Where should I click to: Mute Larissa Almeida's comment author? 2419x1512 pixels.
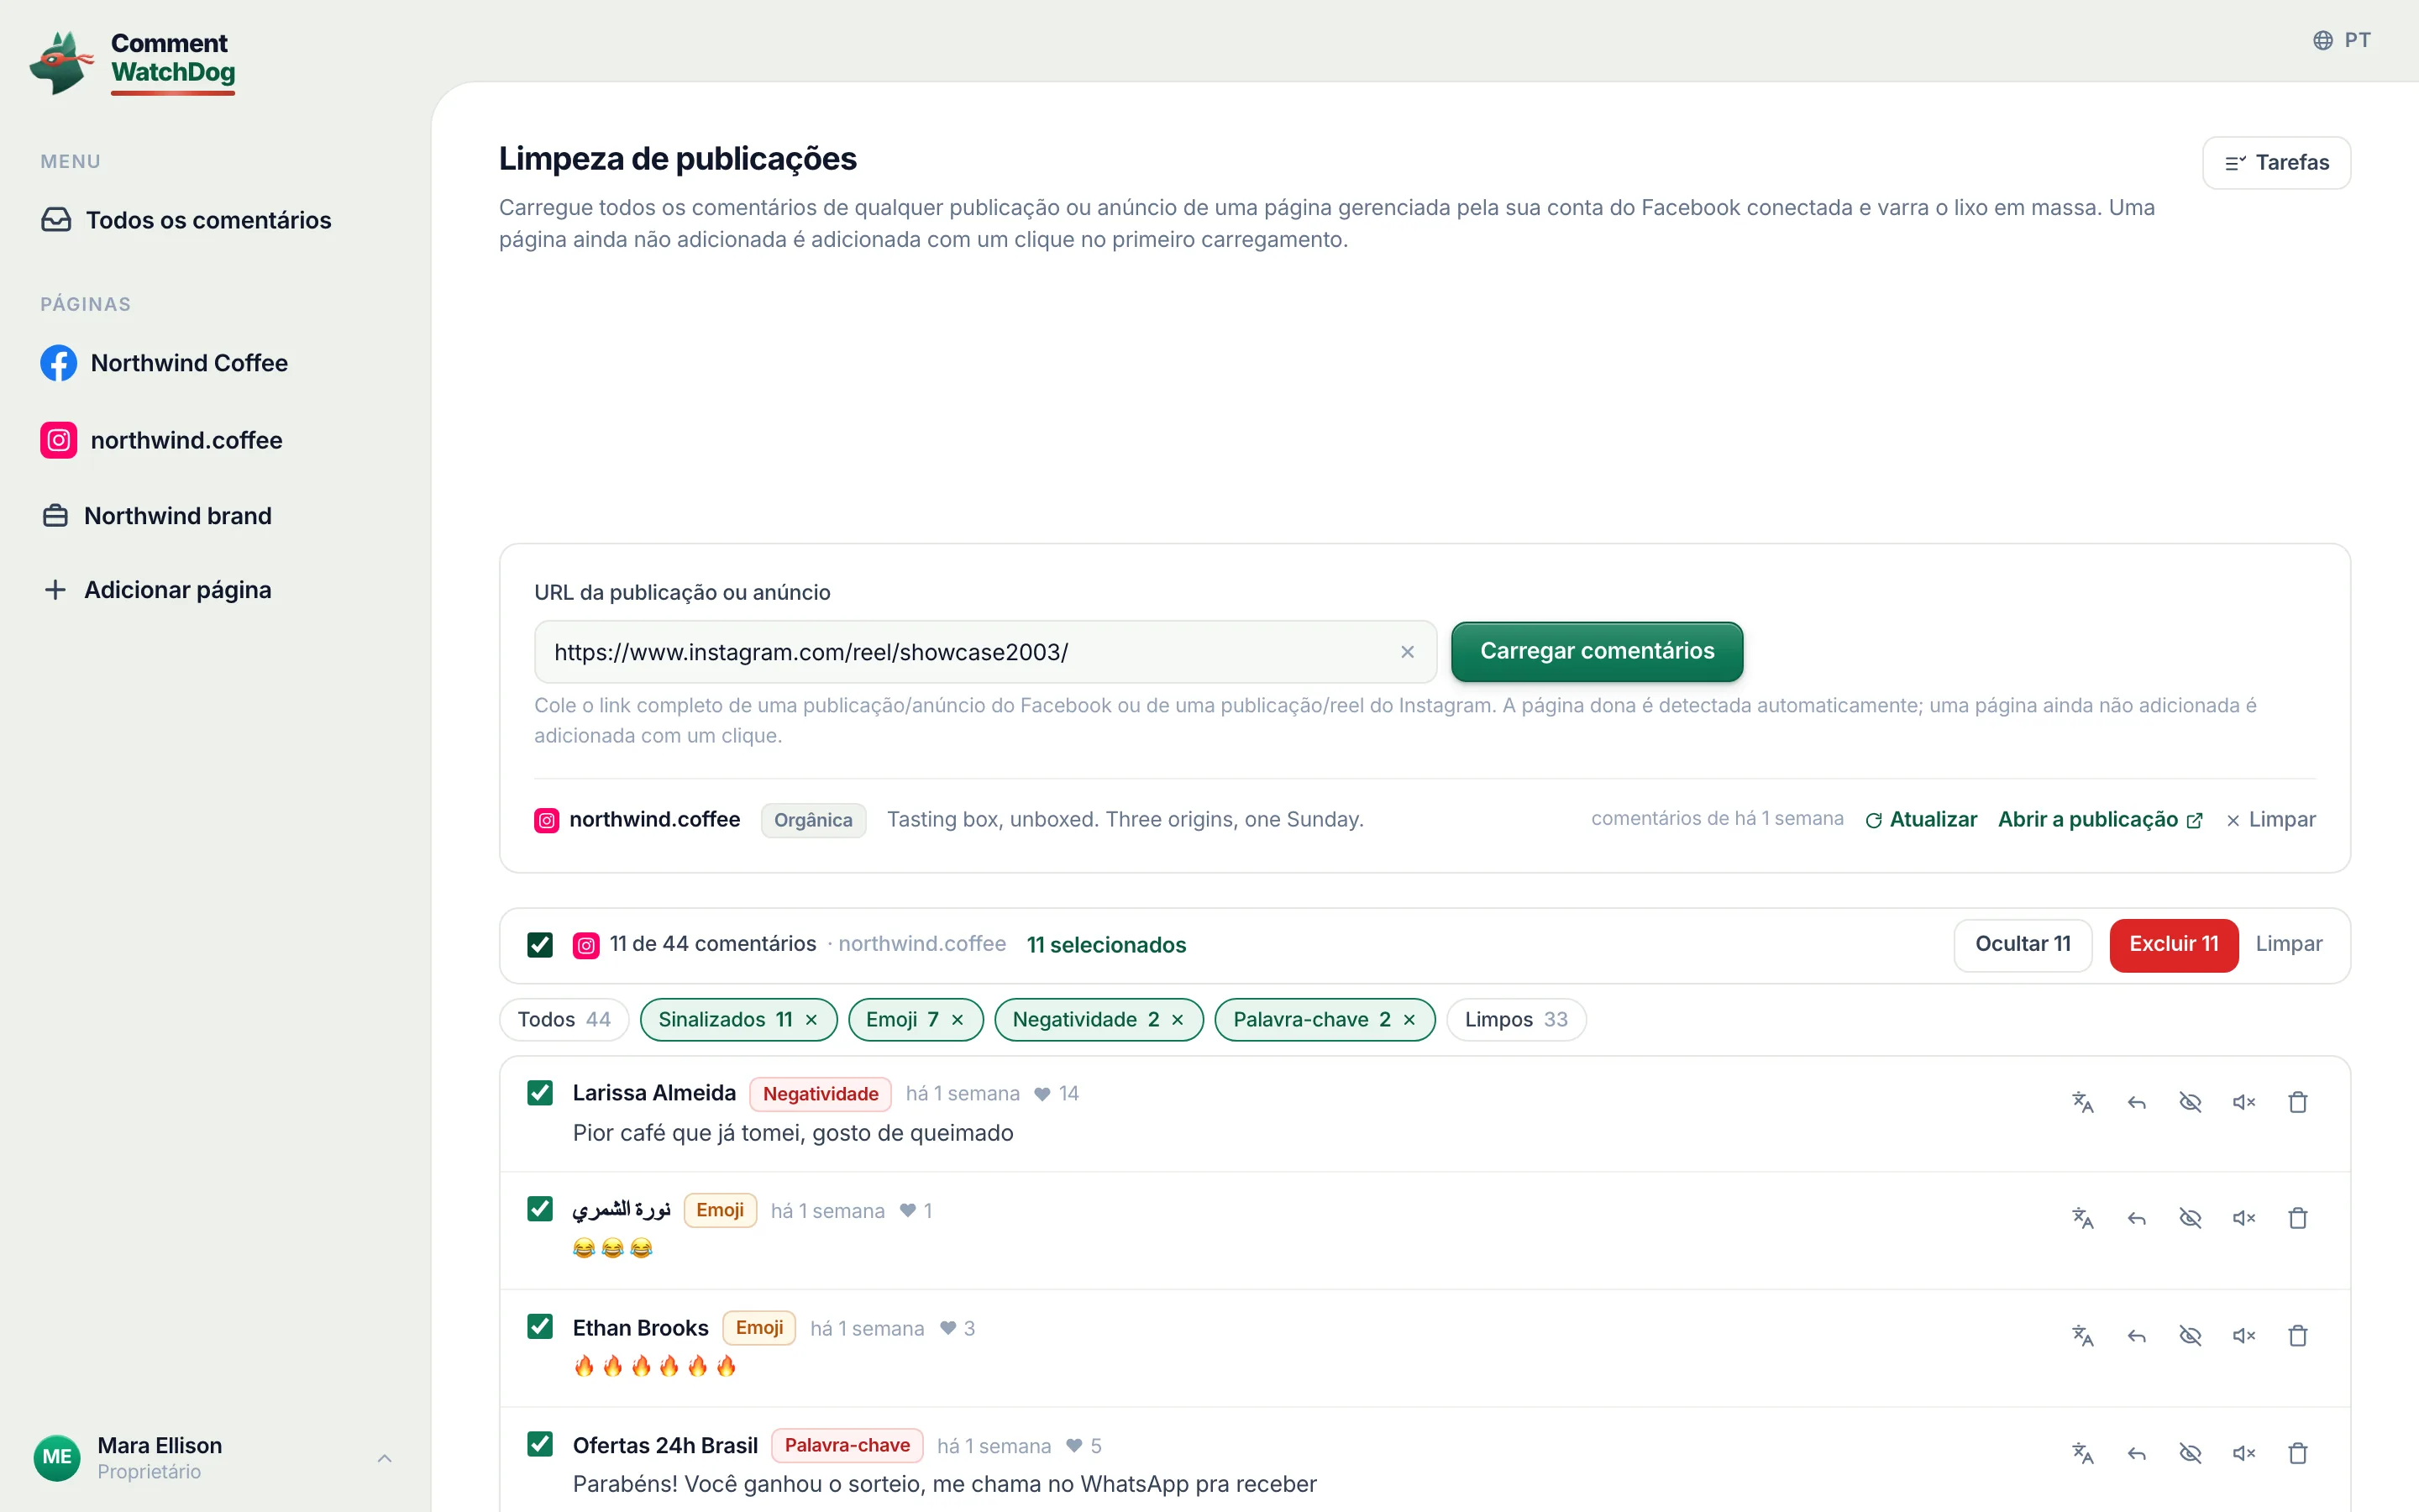point(2244,1102)
